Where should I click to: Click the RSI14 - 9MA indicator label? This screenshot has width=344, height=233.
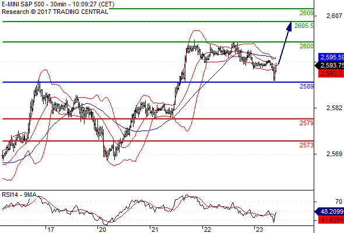(x=19, y=195)
